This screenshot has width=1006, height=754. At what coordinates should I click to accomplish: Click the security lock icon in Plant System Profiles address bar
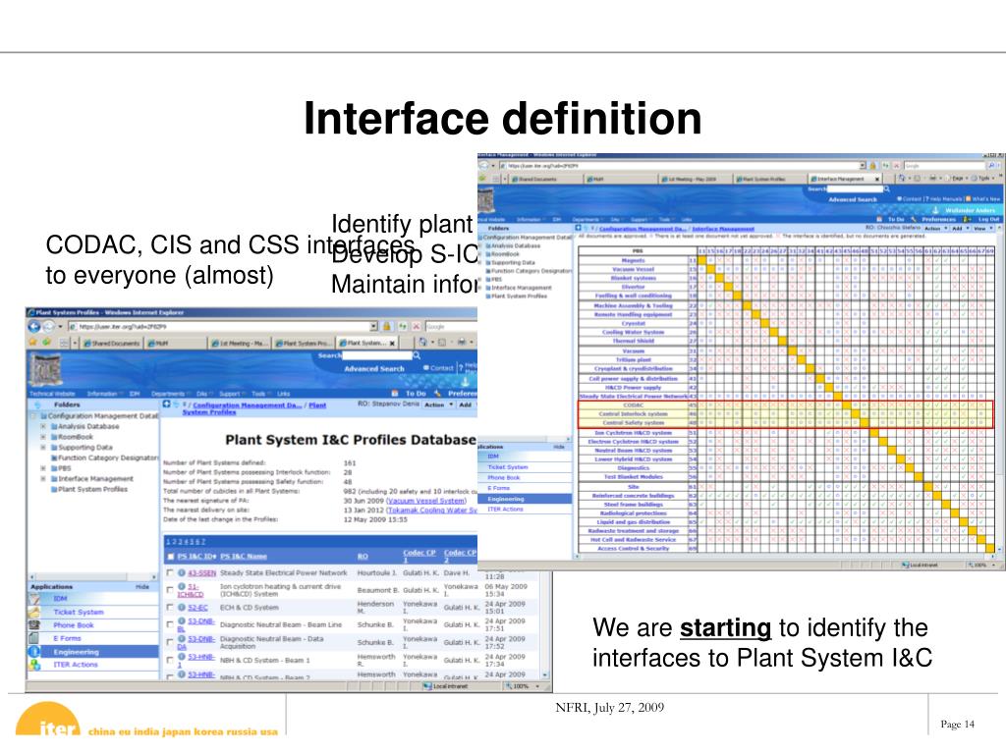[x=387, y=326]
